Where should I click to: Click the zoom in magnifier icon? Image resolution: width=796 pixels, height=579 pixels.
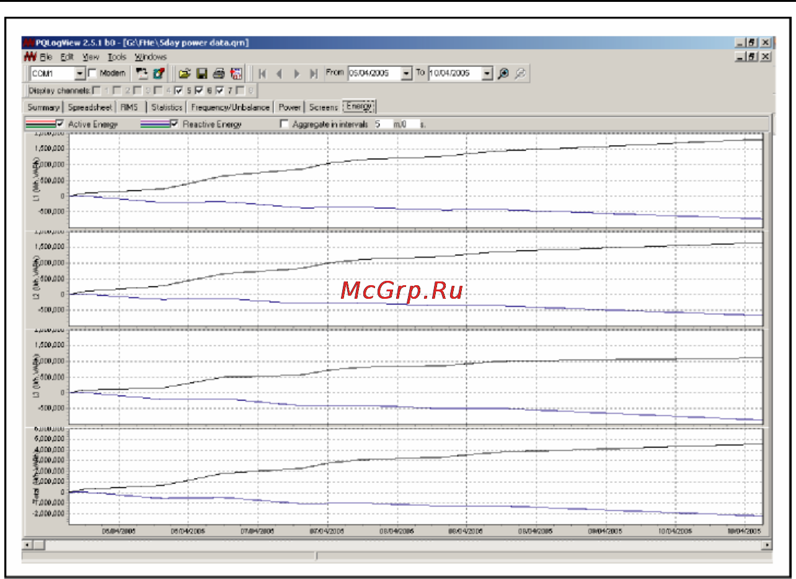coord(503,73)
